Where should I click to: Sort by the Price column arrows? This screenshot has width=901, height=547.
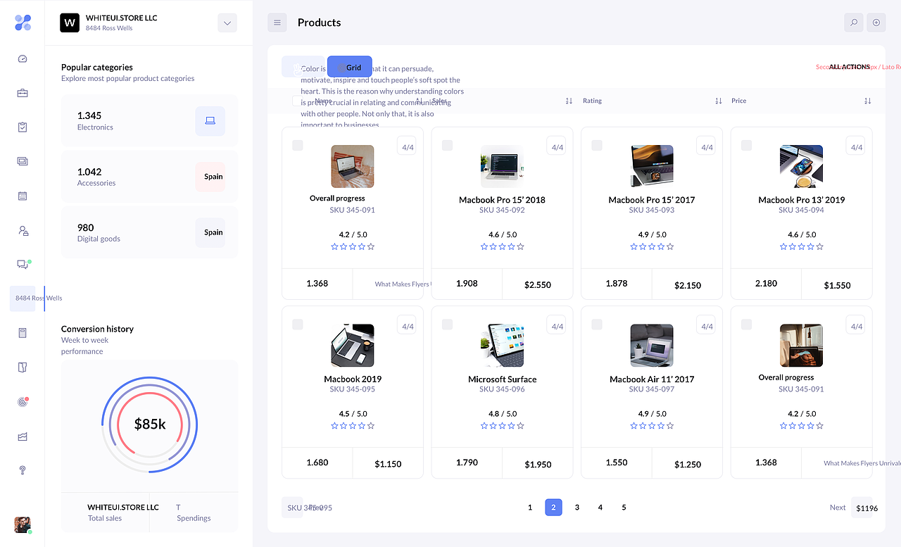coord(868,101)
